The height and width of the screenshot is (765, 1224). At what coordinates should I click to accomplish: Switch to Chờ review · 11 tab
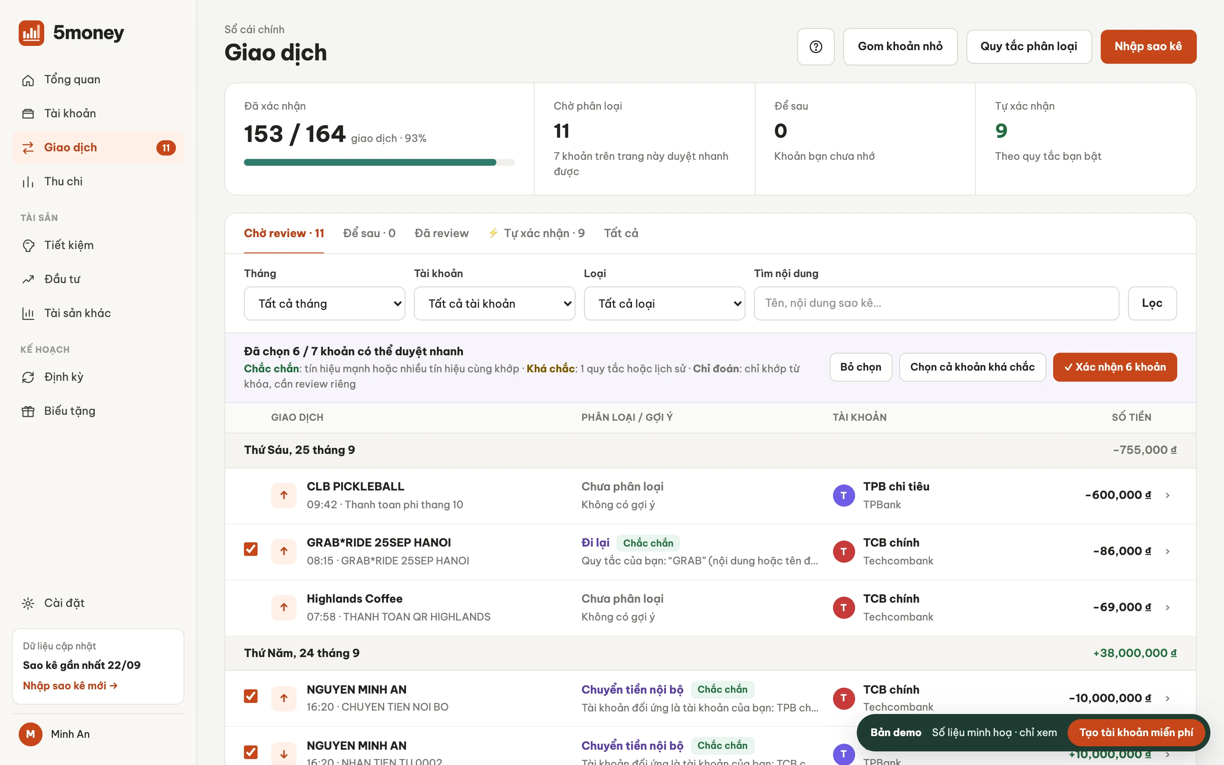pos(284,233)
